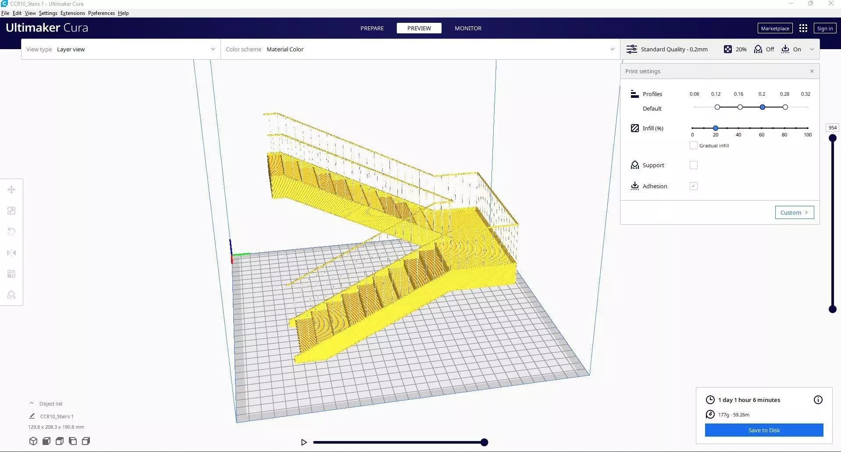Switch to top camera view icon
Viewport: 841px width, 452px height.
pos(60,441)
